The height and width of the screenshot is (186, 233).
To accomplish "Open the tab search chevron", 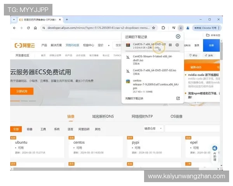I will tap(14, 20).
